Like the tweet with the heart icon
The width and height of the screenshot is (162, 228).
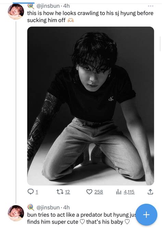coord(89,192)
